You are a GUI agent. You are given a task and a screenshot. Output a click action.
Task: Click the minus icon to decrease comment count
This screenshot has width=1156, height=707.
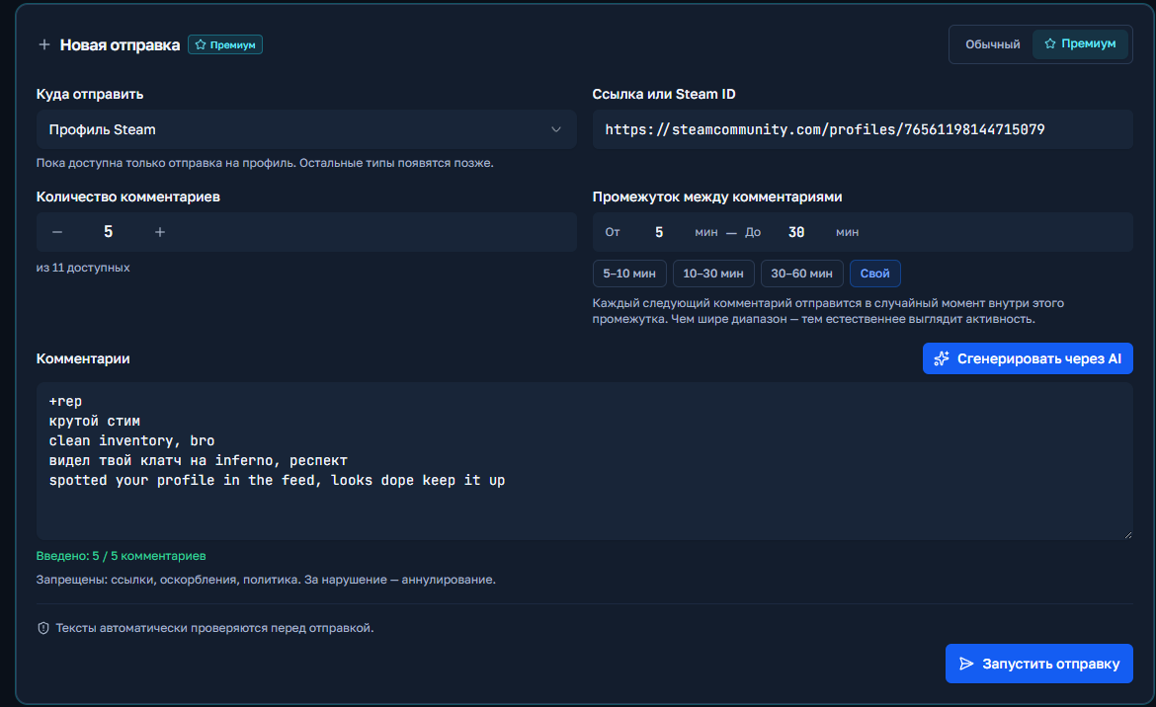[x=57, y=232]
